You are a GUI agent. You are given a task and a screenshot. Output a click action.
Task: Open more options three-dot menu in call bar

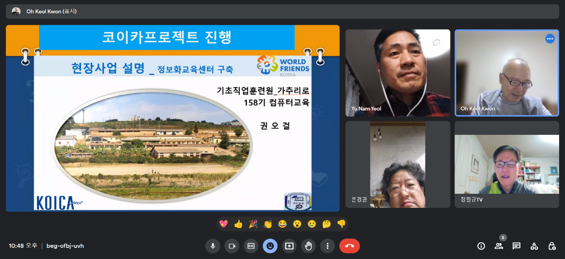[328, 246]
